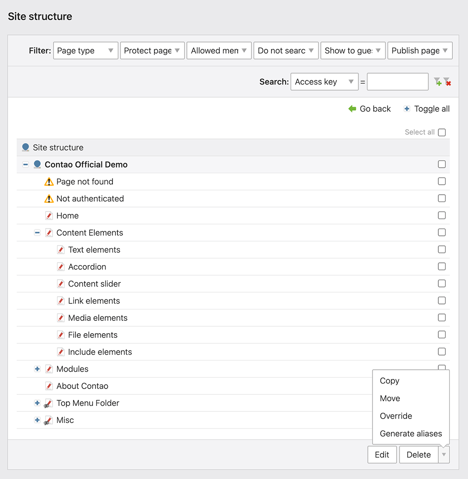Click the Toggle all plus icon
Screen dimensions: 468x479
pyautogui.click(x=407, y=109)
